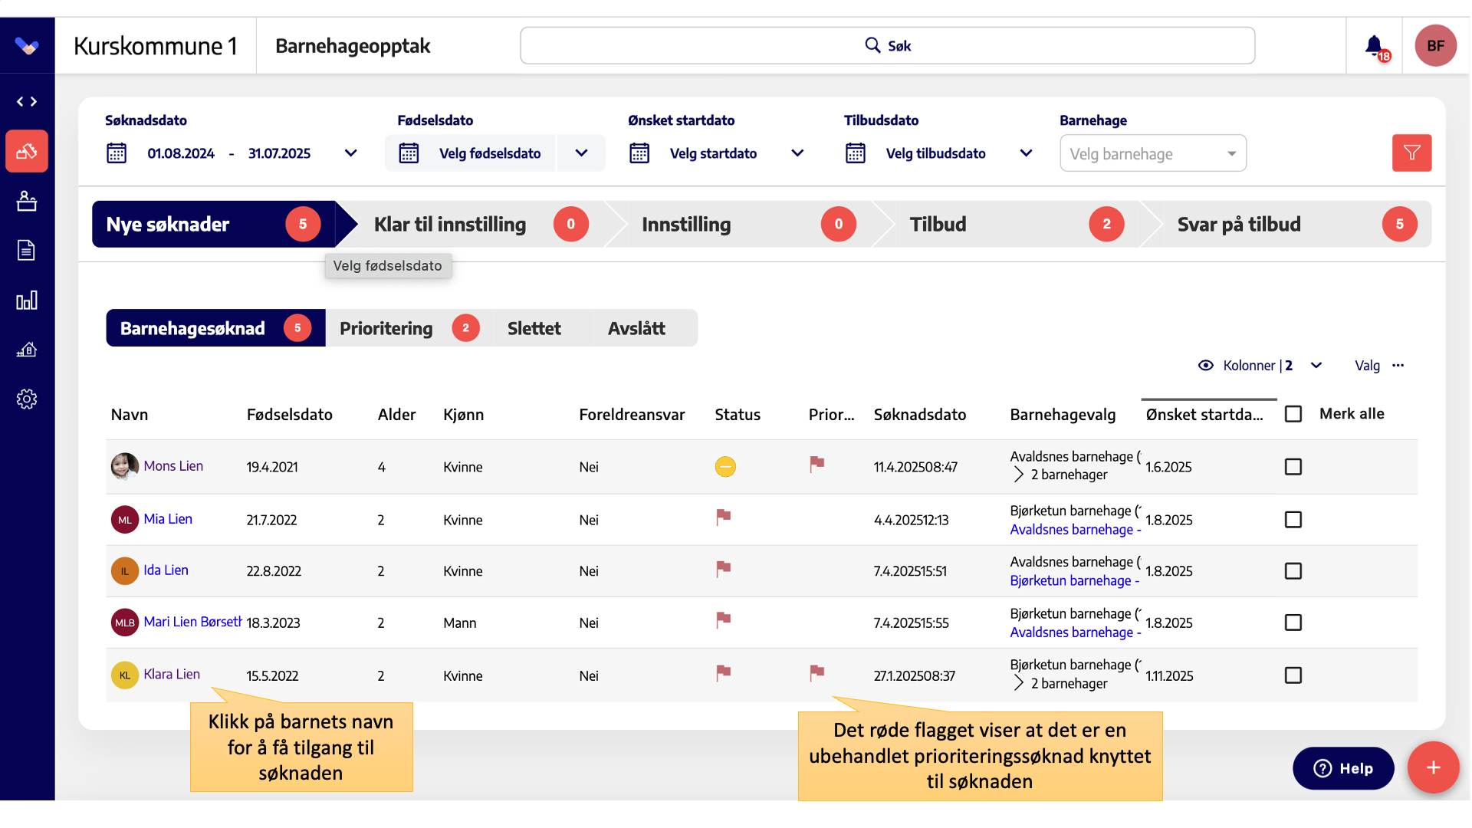Click the Søknadsdato calendar icon
1472x828 pixels.
click(117, 153)
